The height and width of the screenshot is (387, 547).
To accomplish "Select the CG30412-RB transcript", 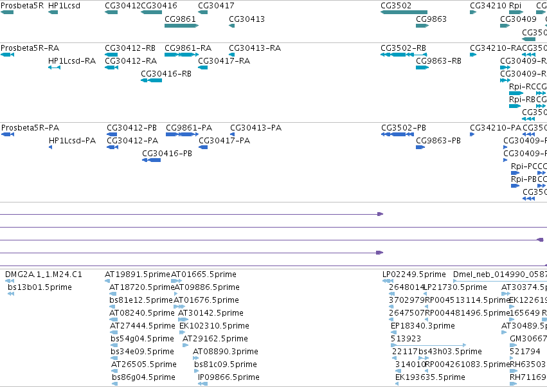I will pyautogui.click(x=111, y=55).
